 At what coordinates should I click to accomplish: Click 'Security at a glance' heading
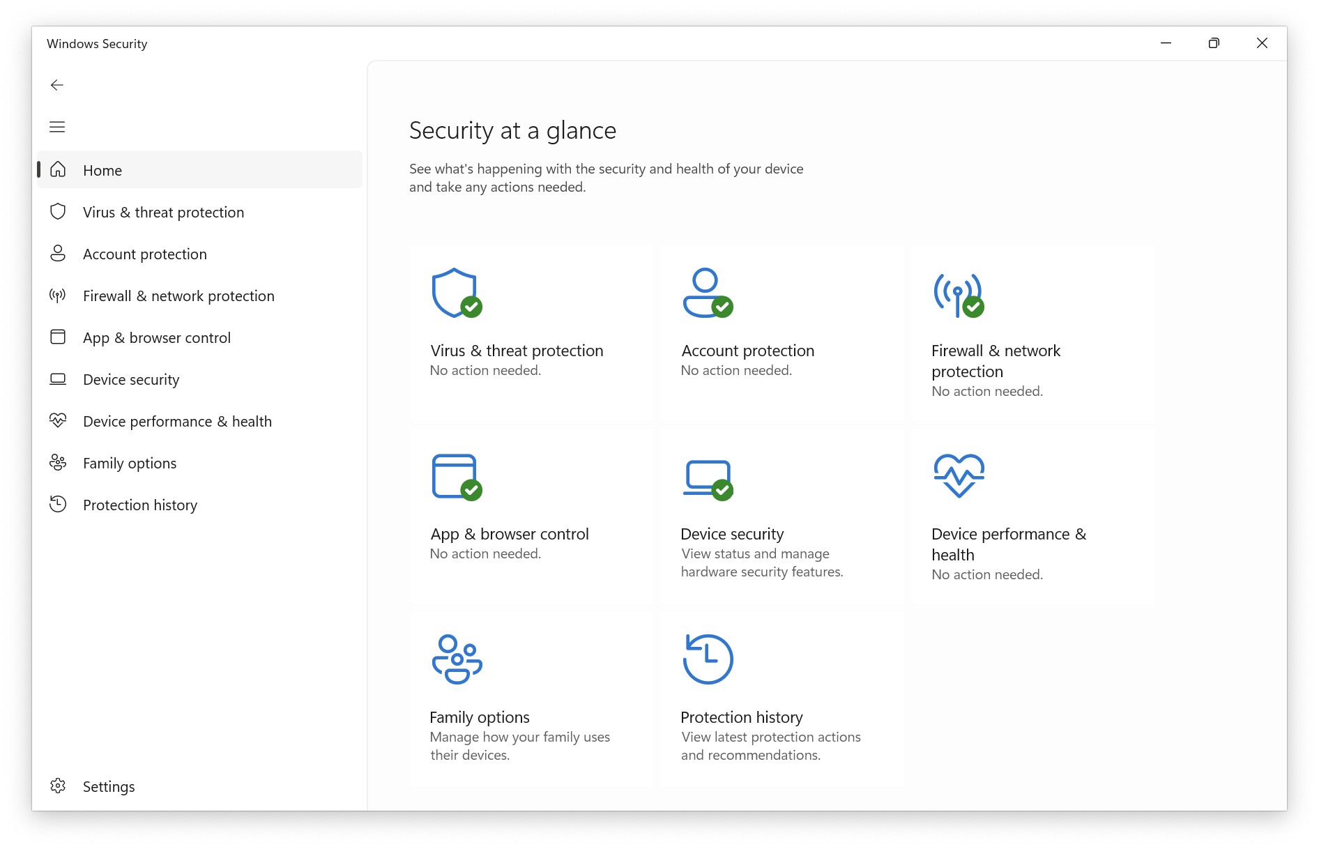click(512, 130)
